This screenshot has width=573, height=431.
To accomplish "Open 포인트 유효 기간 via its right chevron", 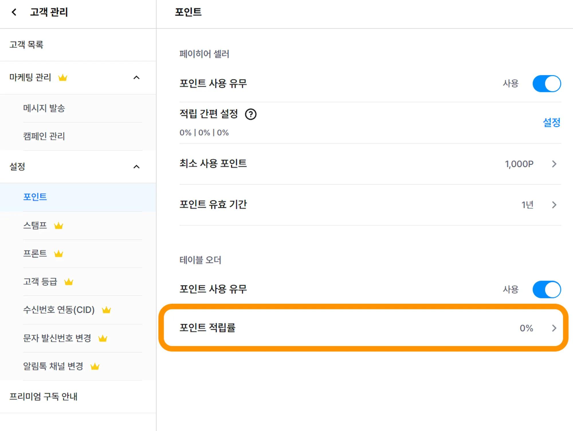I will (x=554, y=205).
